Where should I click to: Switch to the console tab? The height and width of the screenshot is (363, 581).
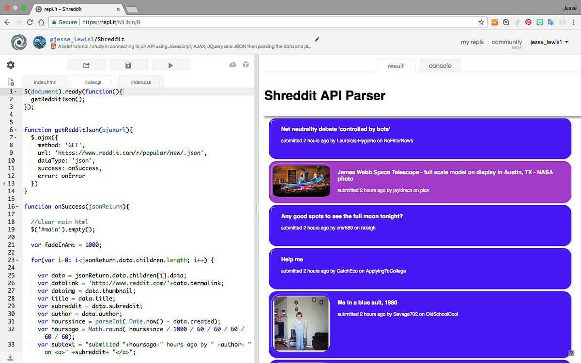coord(440,65)
